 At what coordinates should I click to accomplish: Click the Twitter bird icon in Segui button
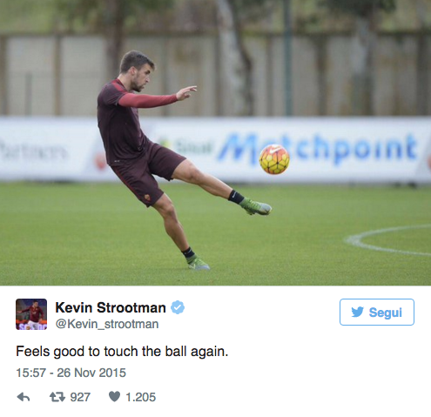(357, 313)
